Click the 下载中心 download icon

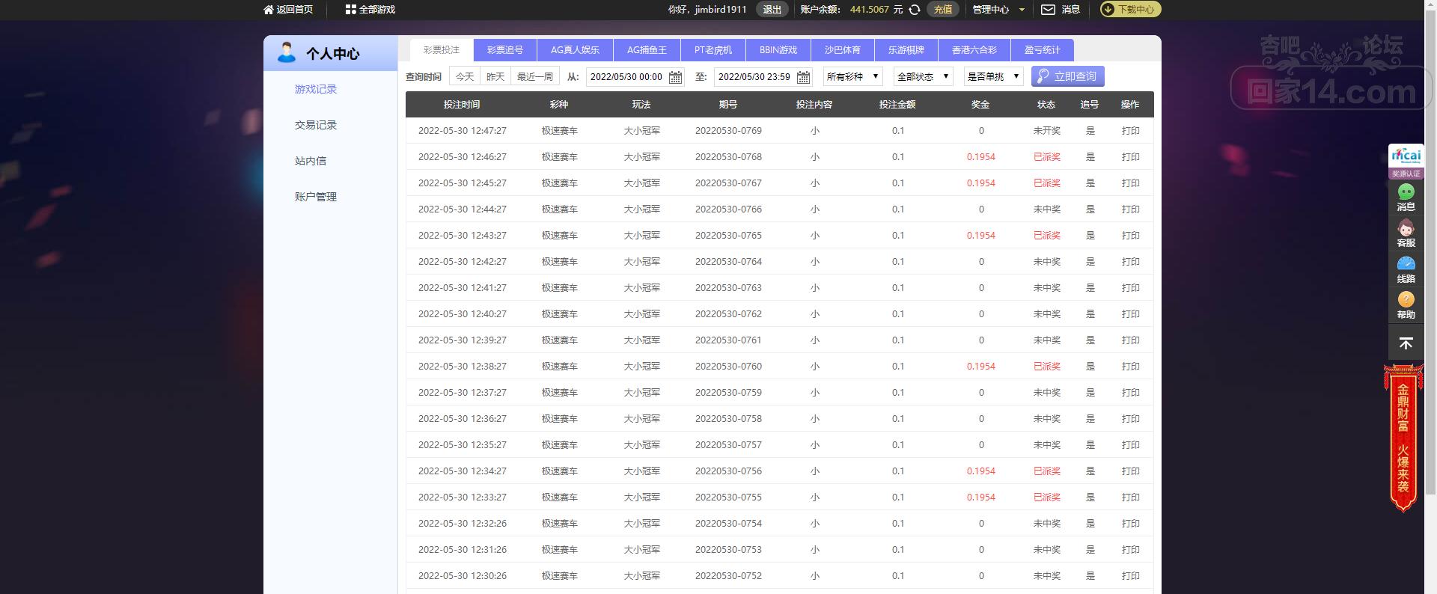point(1108,10)
